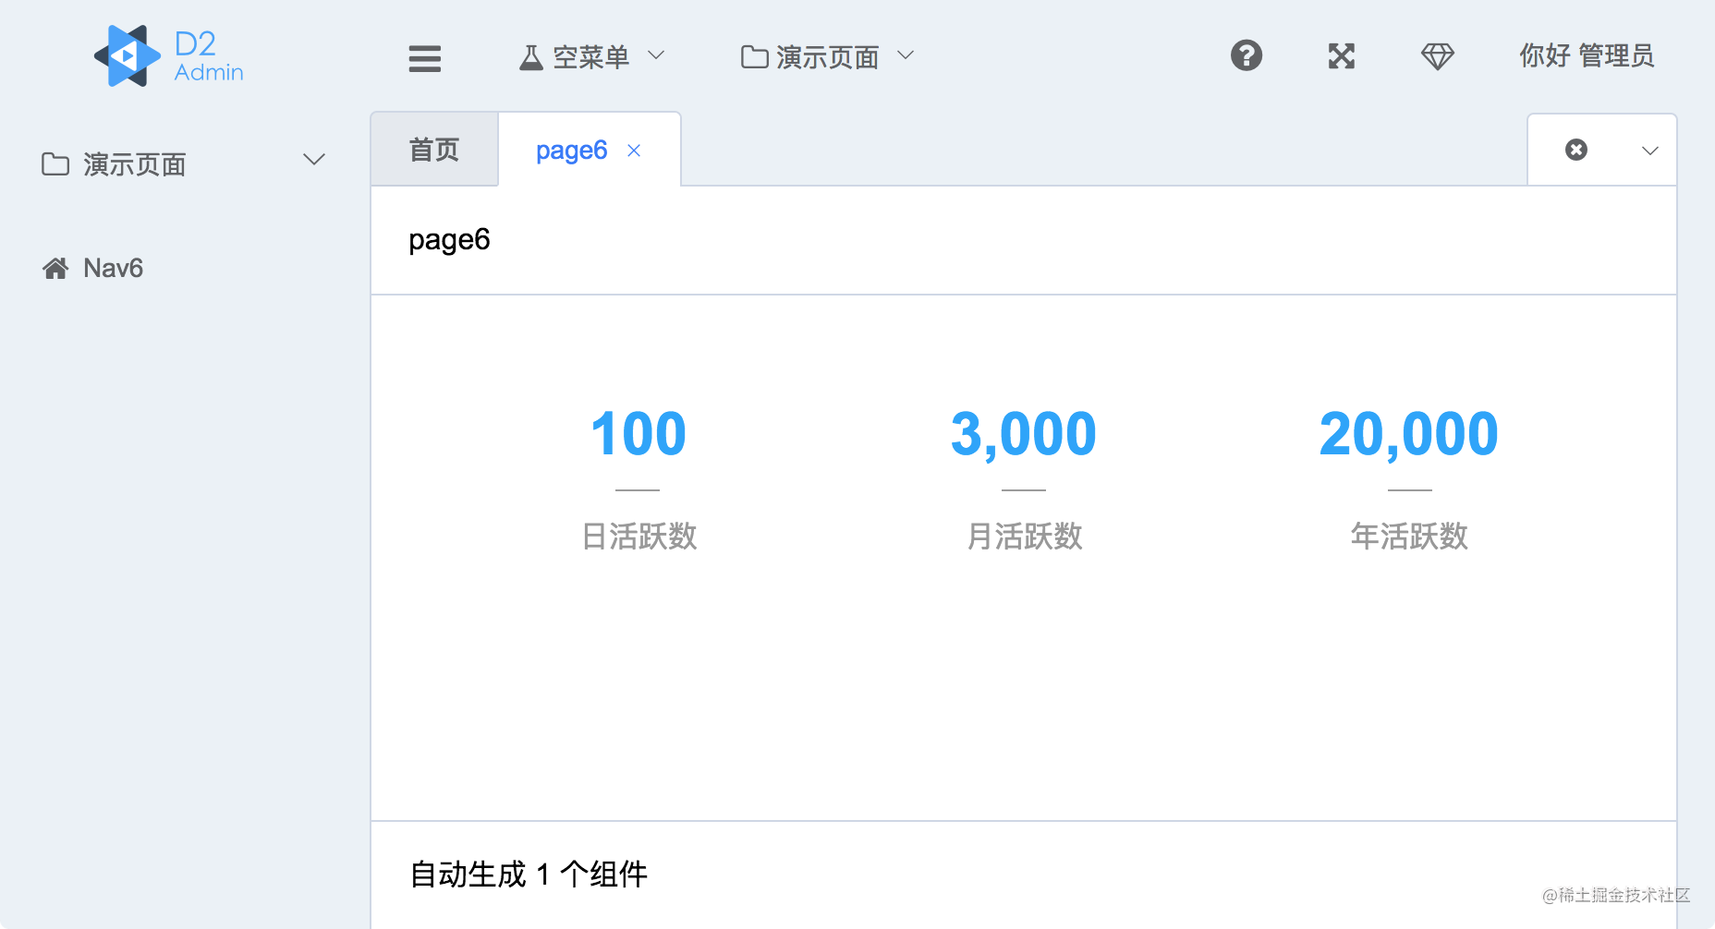Click the 100 daily active count

tap(639, 434)
